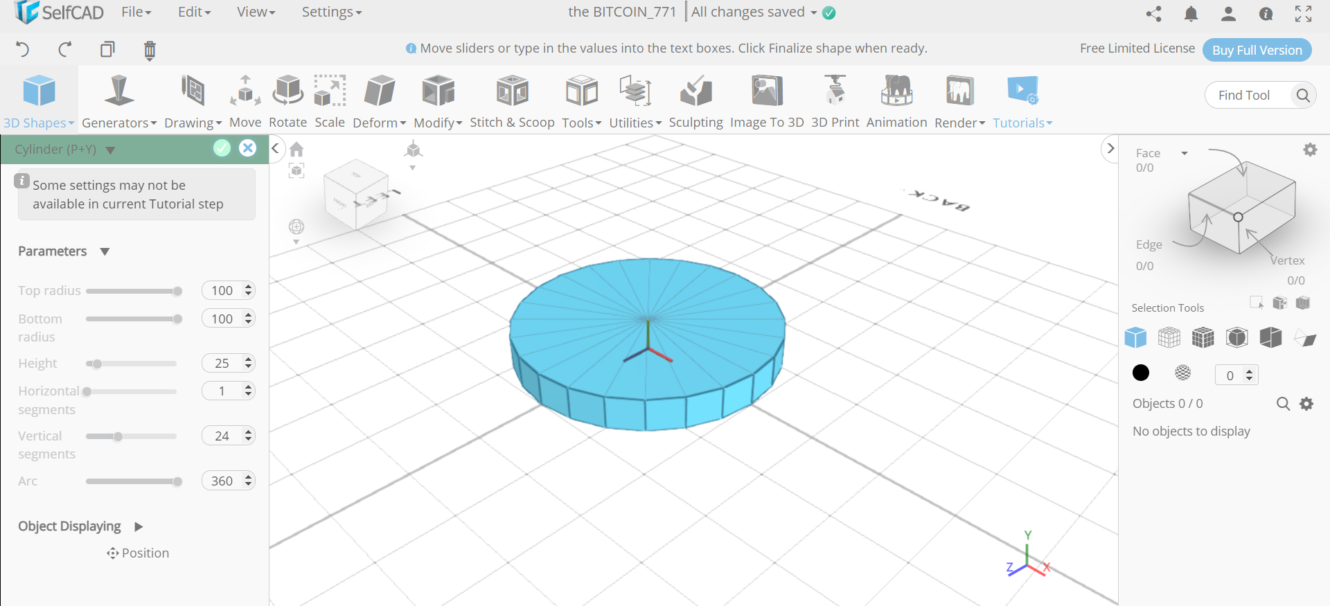
Task: Open the Sculpting tool
Action: click(x=695, y=102)
